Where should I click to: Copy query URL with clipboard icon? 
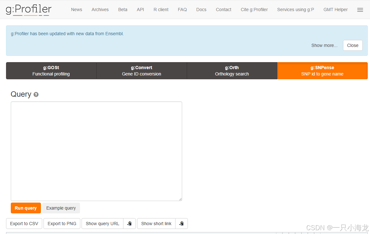129,224
